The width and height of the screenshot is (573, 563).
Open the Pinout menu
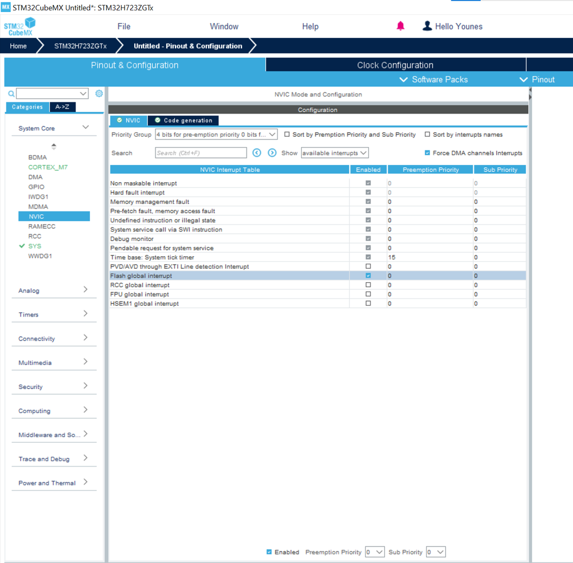[x=537, y=79]
